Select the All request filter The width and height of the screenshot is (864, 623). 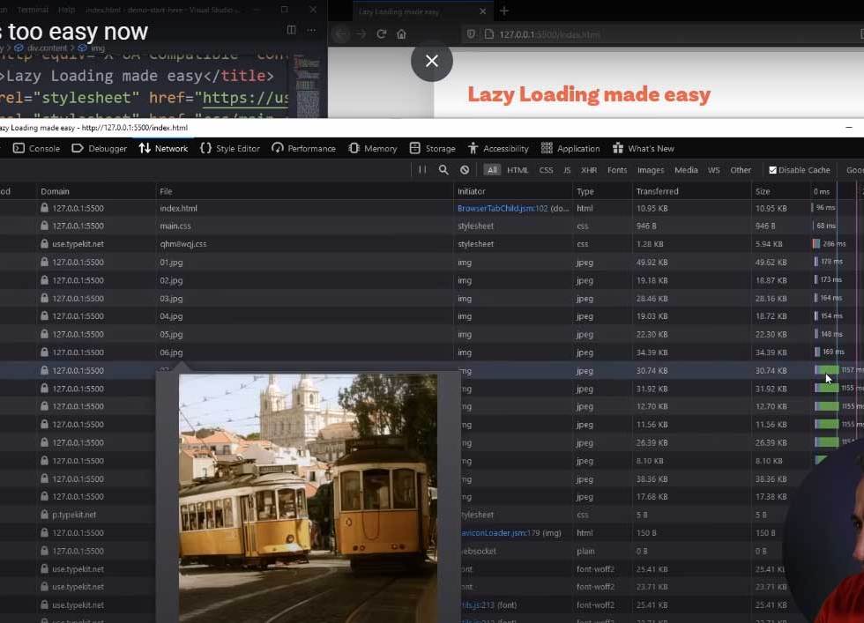pyautogui.click(x=492, y=170)
